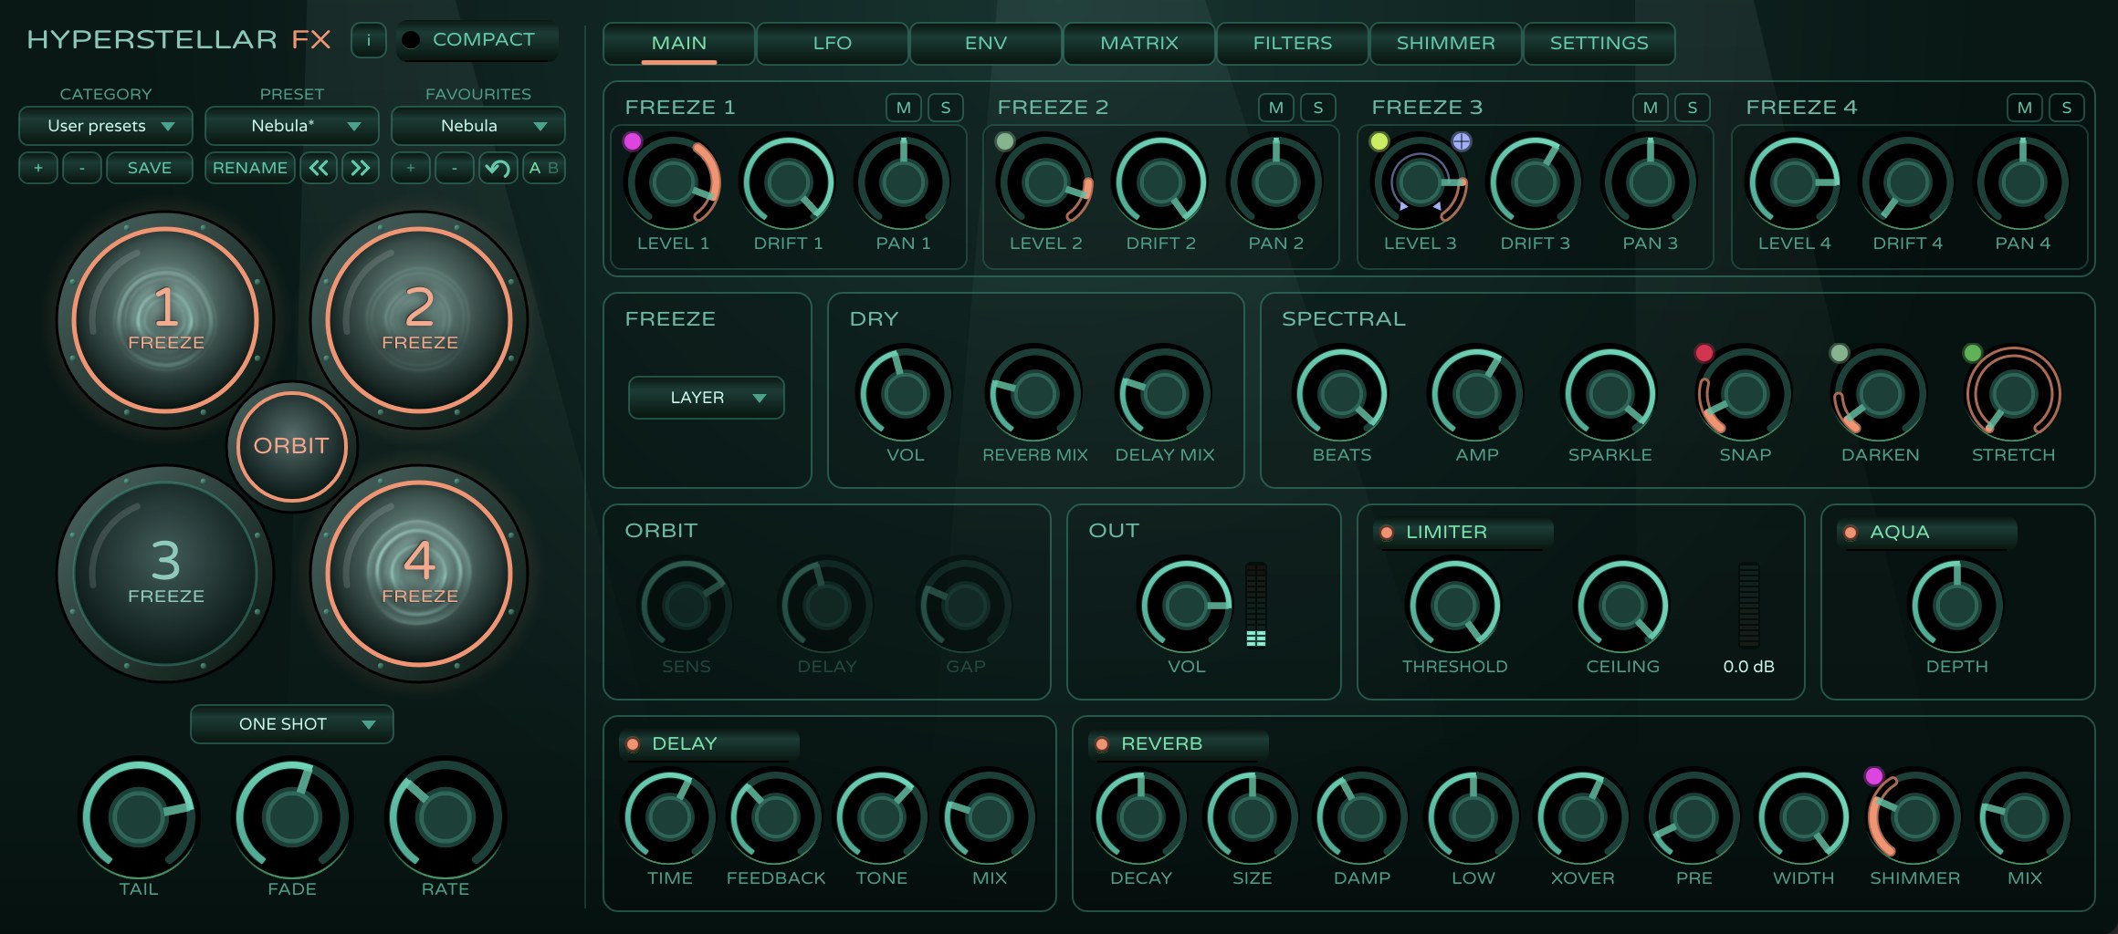
Task: Click the SAVE preset button
Action: pyautogui.click(x=150, y=168)
